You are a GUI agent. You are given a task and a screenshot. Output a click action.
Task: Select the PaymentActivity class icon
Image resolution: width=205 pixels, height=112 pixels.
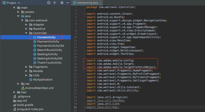pyautogui.click(x=35, y=42)
